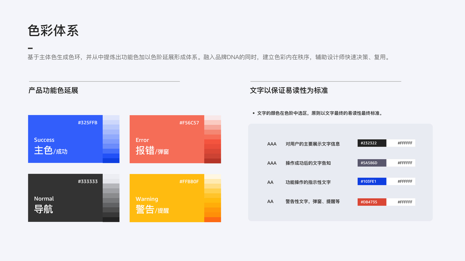The height and width of the screenshot is (261, 465).
Task: Click the '警告/提醒' label on the yellow card
Action: (x=152, y=210)
